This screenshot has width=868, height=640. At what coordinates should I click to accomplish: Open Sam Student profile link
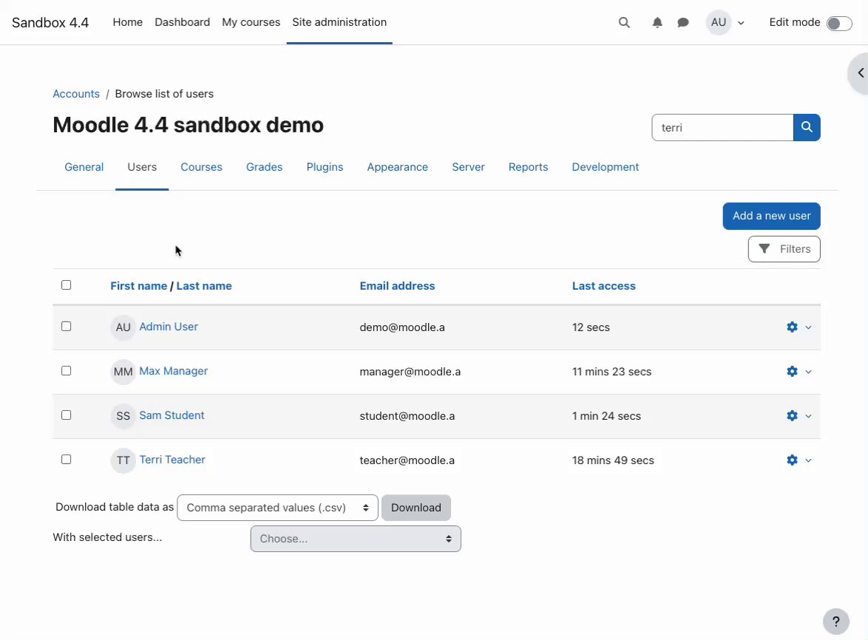click(172, 415)
